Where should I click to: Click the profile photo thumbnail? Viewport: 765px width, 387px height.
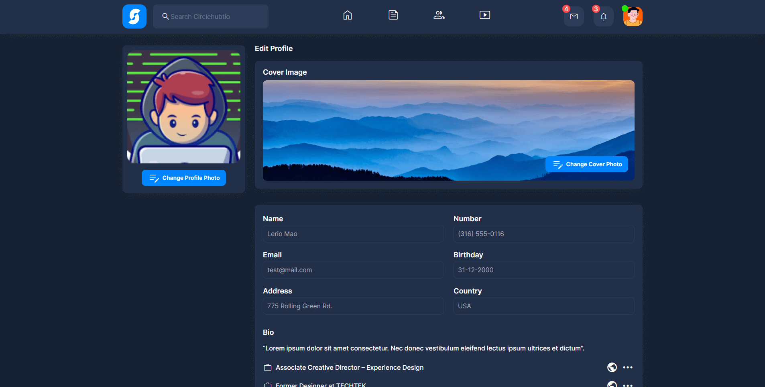click(x=184, y=107)
